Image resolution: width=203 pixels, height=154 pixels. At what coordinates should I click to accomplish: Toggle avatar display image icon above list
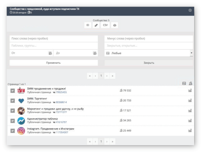[x=184, y=83]
